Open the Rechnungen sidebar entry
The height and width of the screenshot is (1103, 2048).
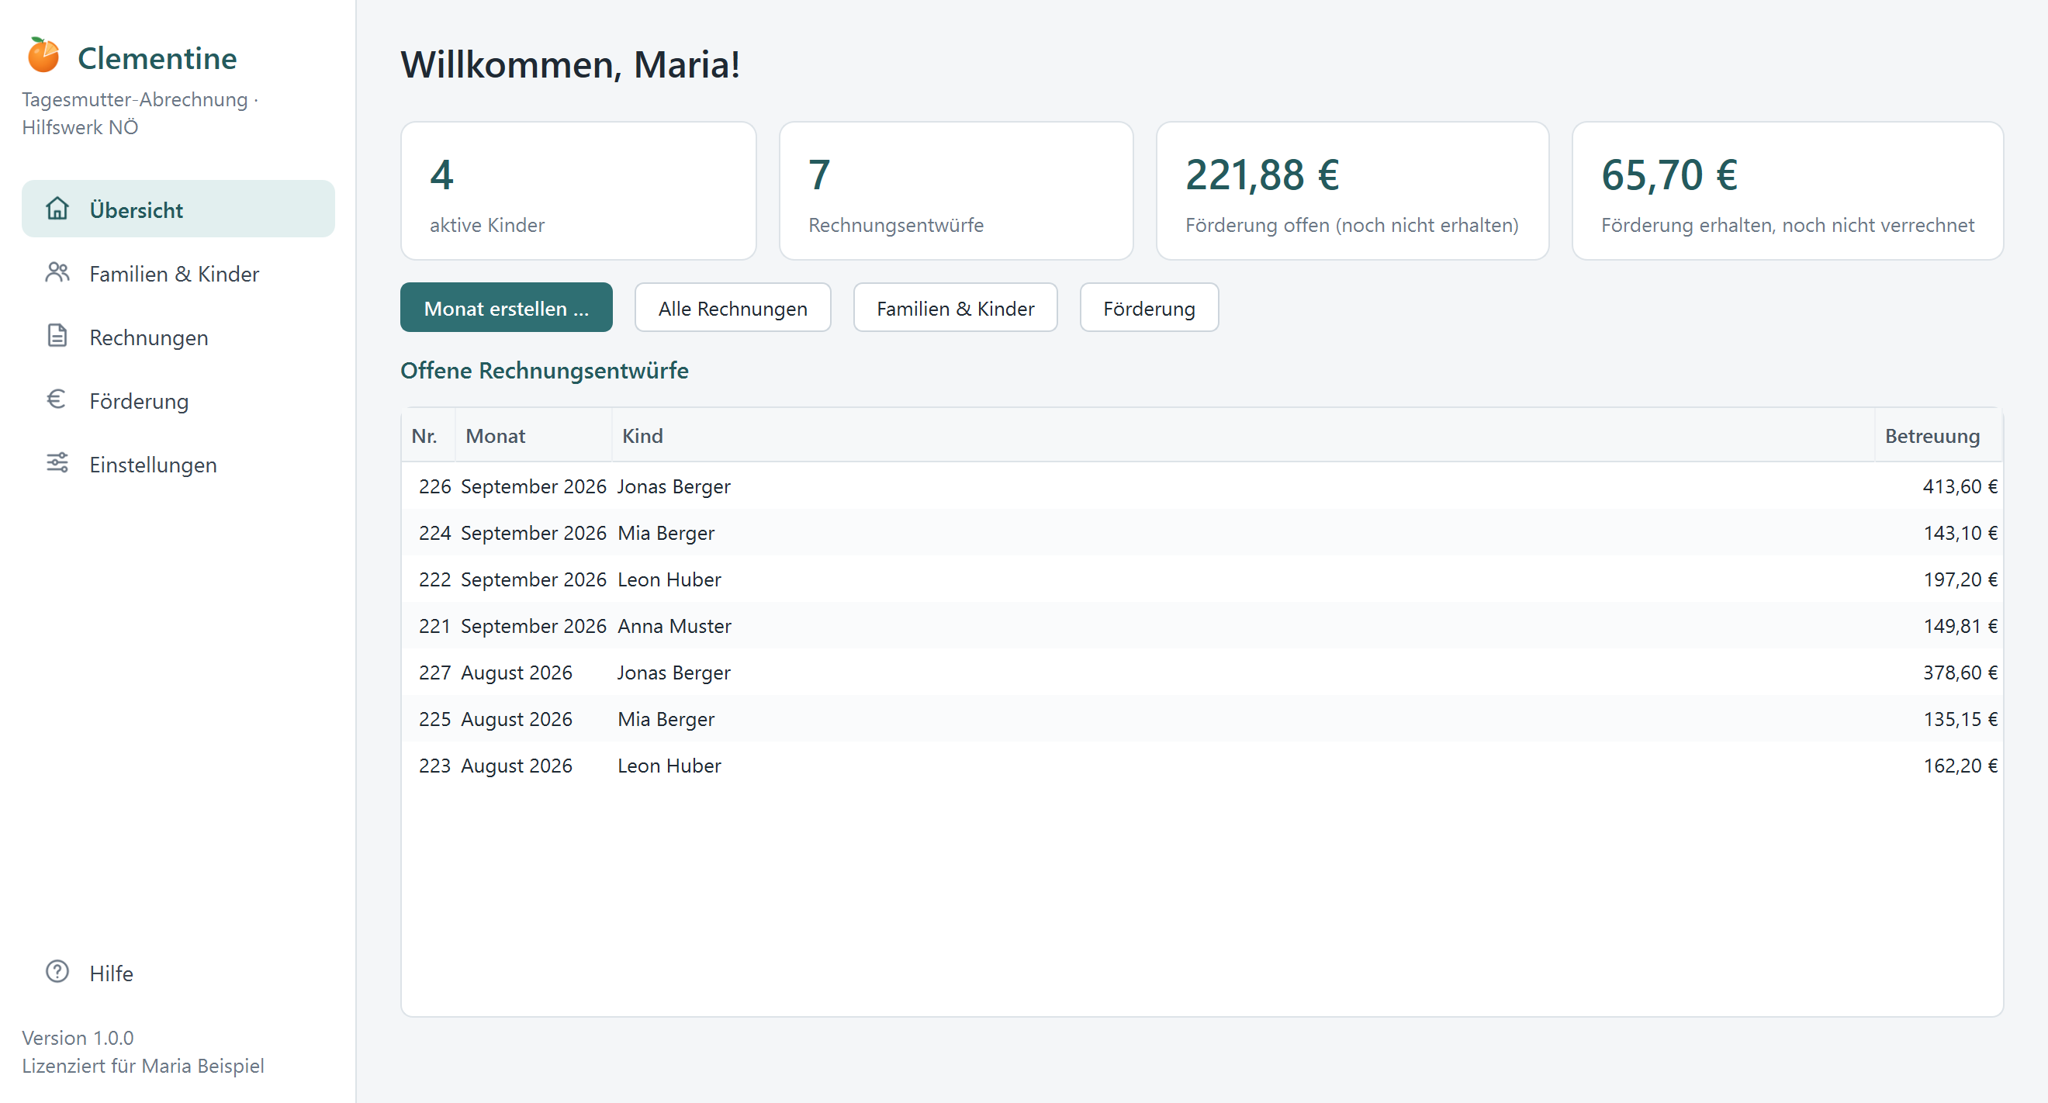pos(178,337)
